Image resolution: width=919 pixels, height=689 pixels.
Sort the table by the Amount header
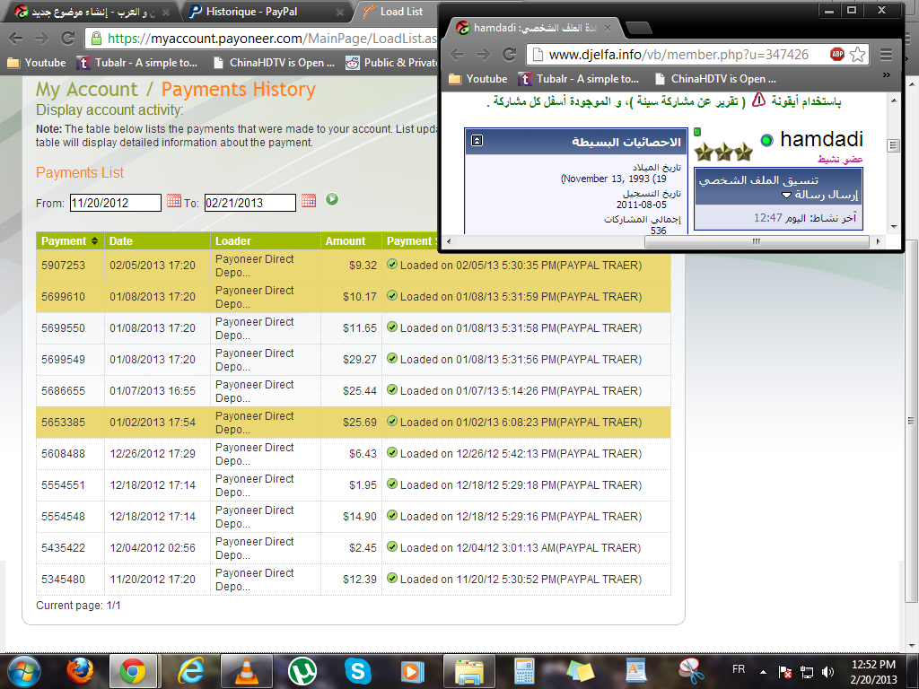[346, 240]
